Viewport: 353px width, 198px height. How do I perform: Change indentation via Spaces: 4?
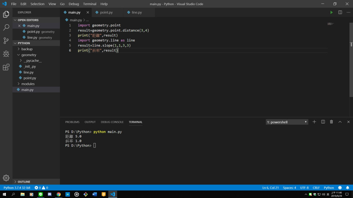tap(289, 188)
